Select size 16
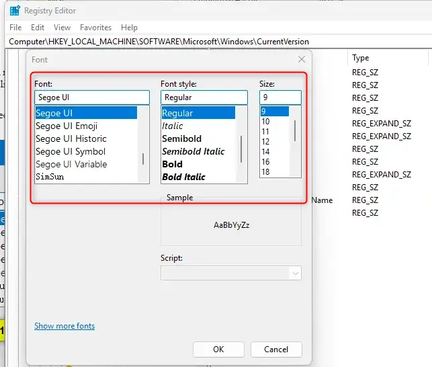The height and width of the screenshot is (367, 432). click(x=274, y=162)
